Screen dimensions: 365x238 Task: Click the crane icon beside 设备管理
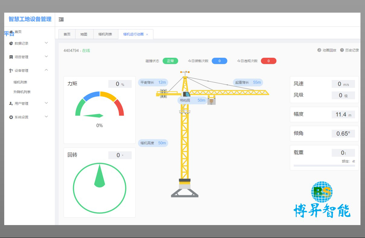click(11, 70)
